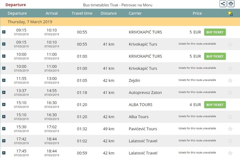
Task: Click the add-to-favorites star in header
Action: (x=230, y=13)
